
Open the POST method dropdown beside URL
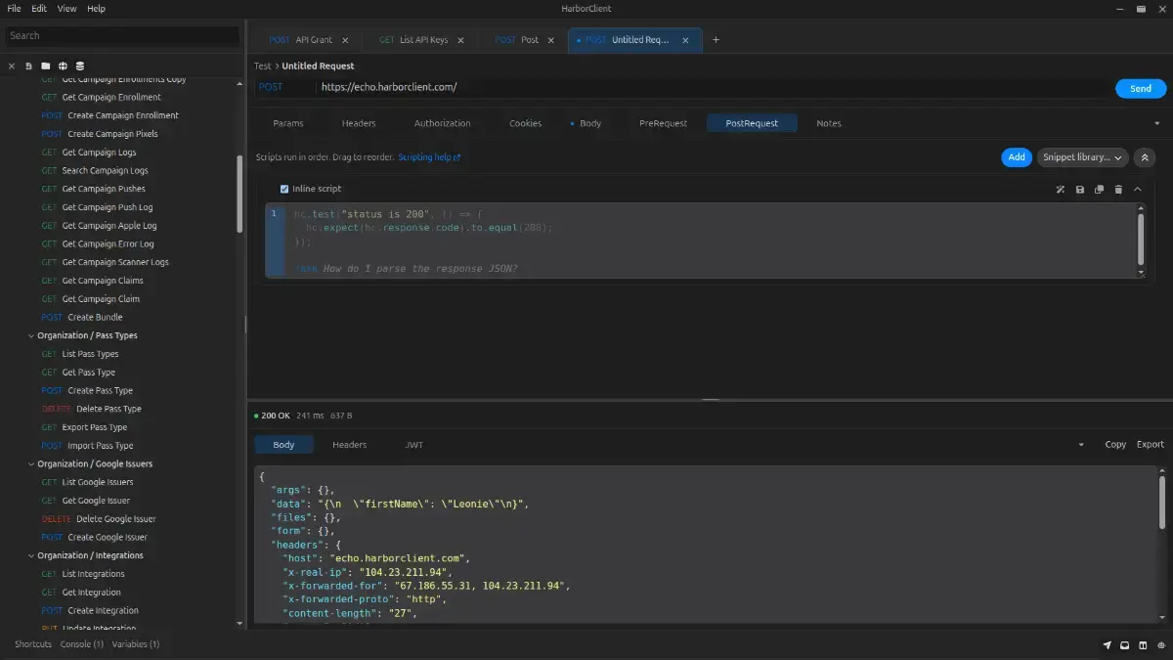pos(284,87)
